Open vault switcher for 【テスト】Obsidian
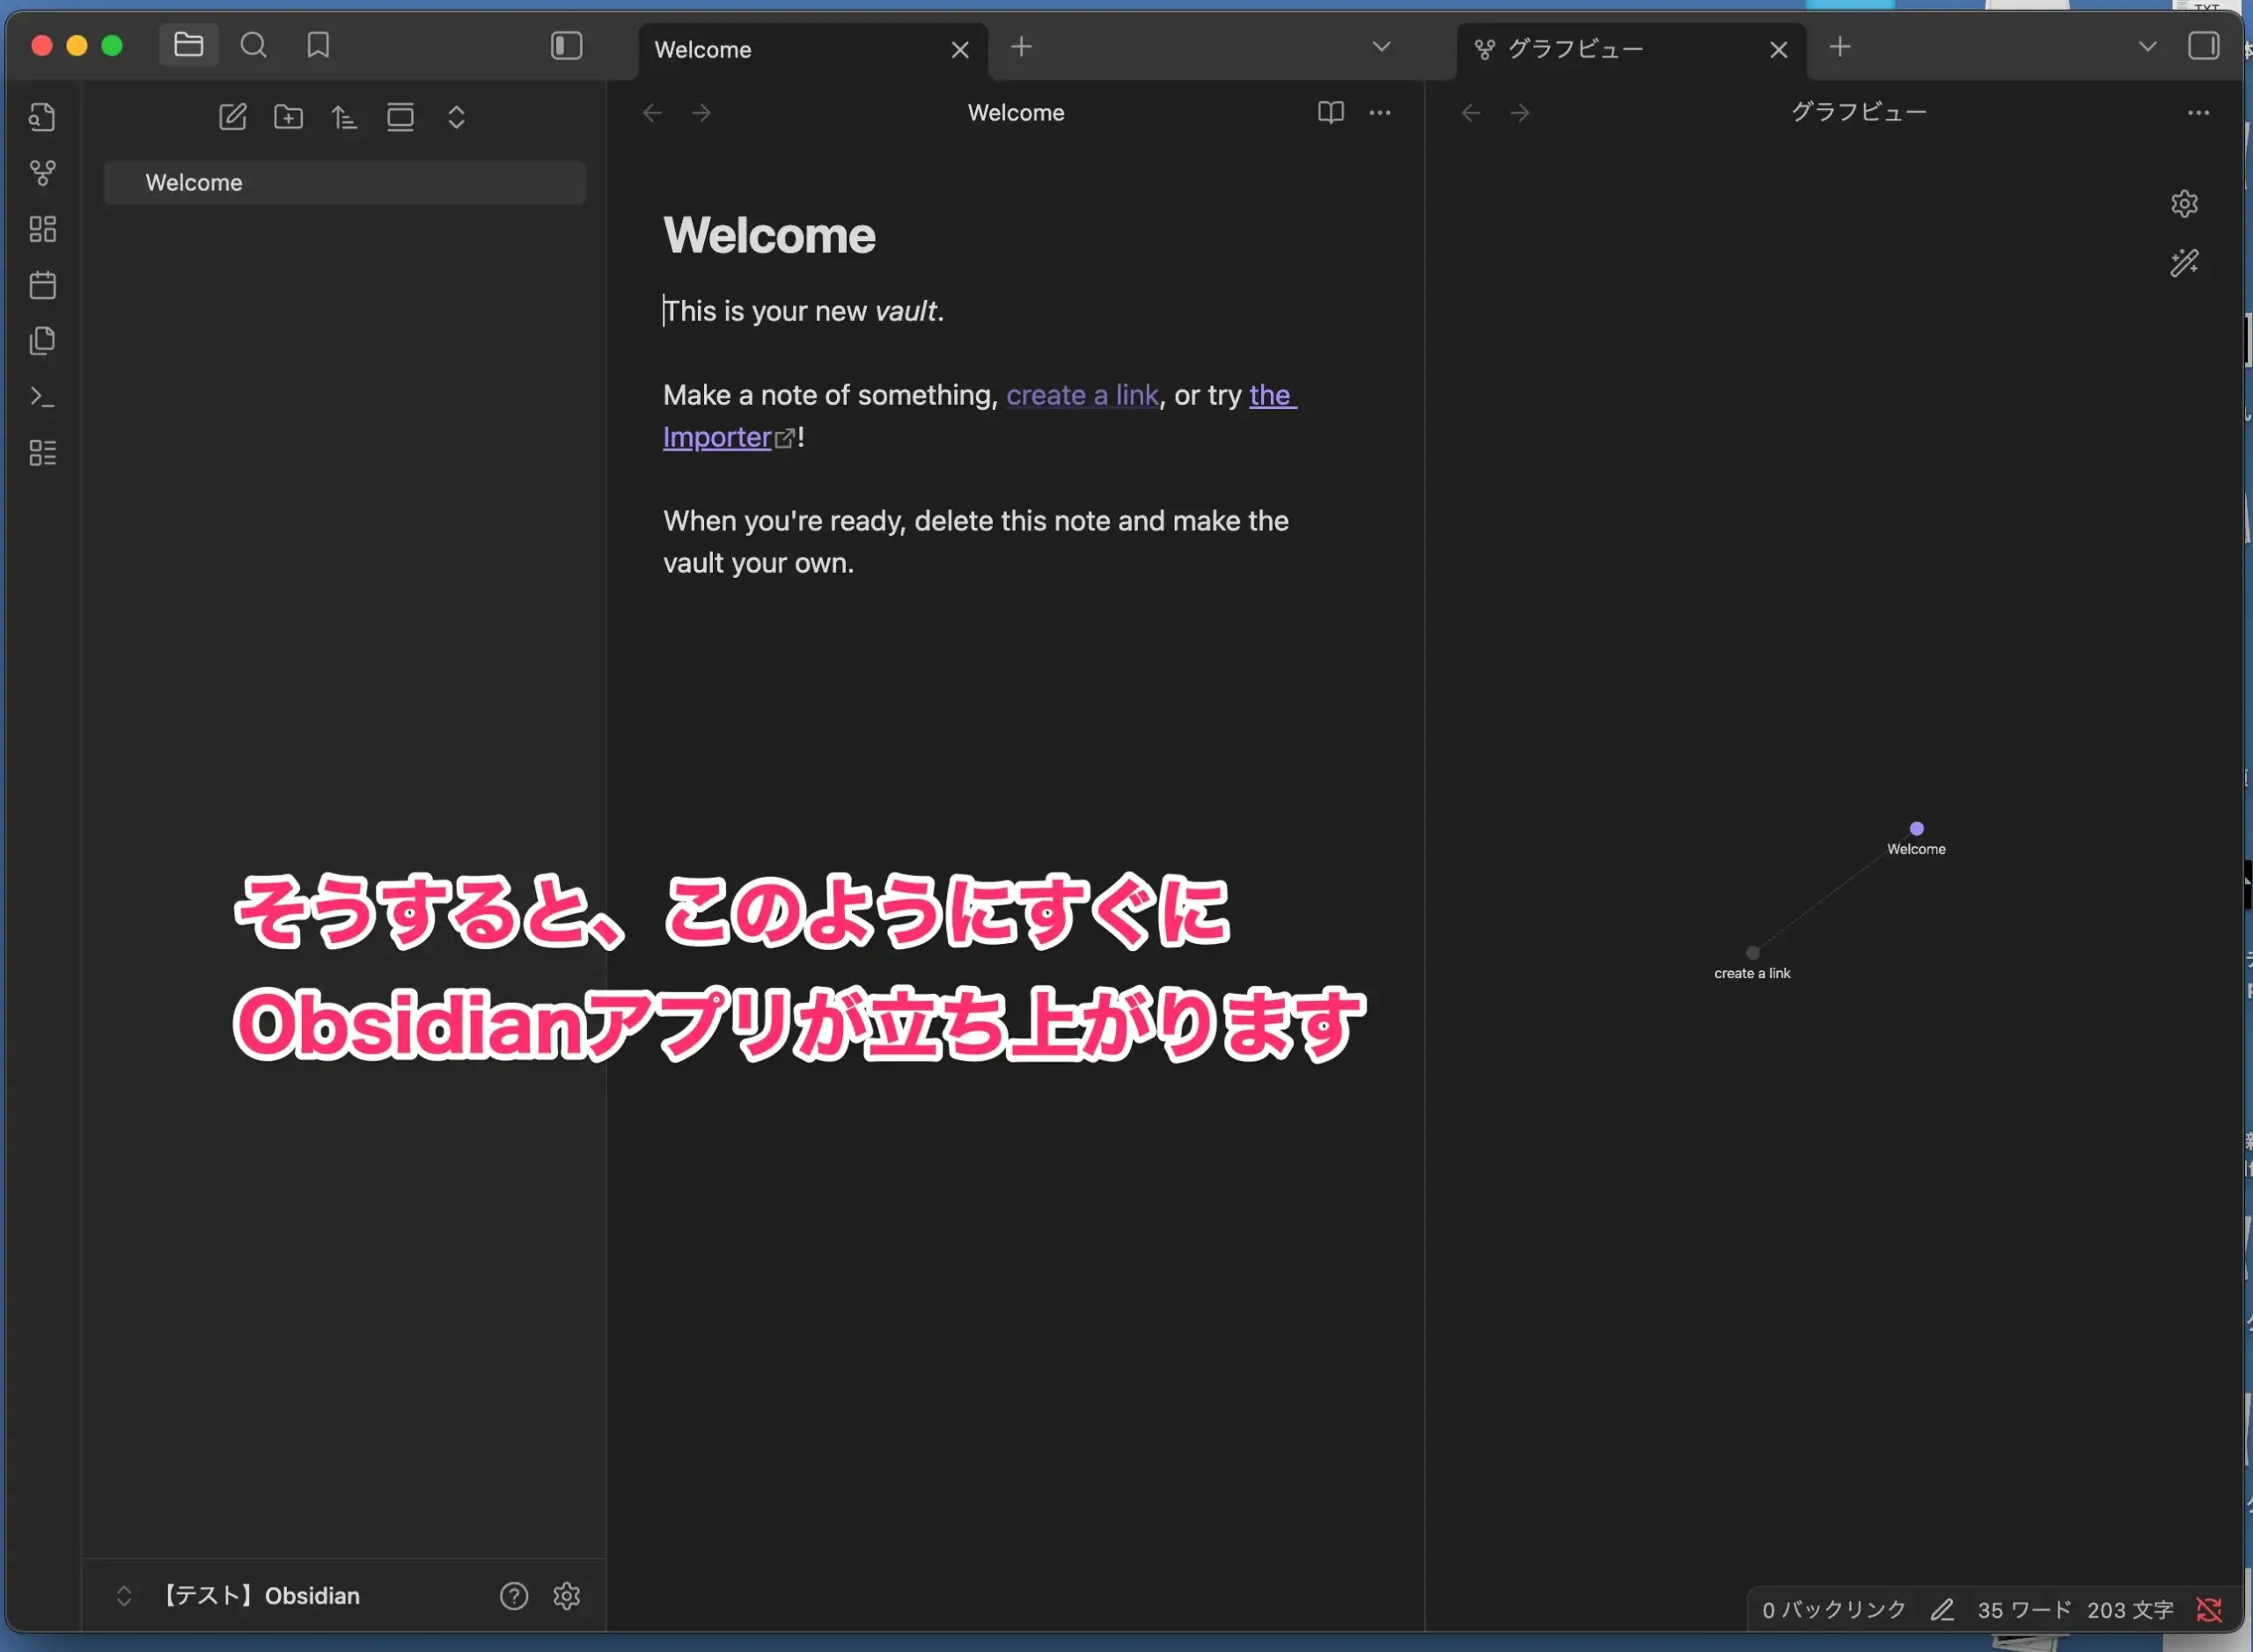This screenshot has height=1652, width=2253. (239, 1595)
